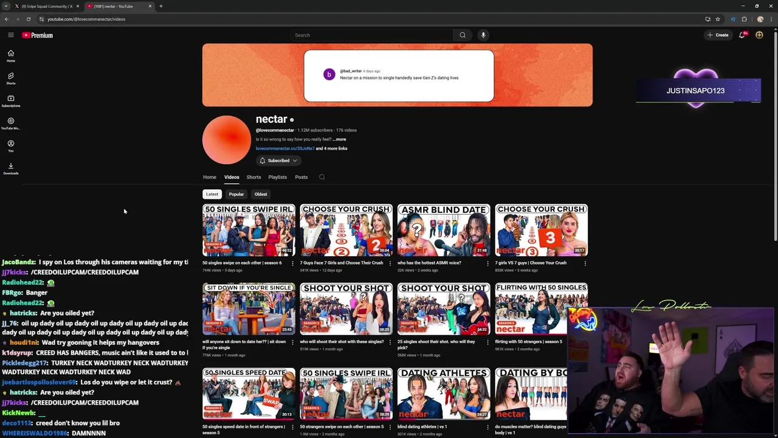The width and height of the screenshot is (778, 438).
Task: Click the search magnifier button
Action: click(x=463, y=35)
